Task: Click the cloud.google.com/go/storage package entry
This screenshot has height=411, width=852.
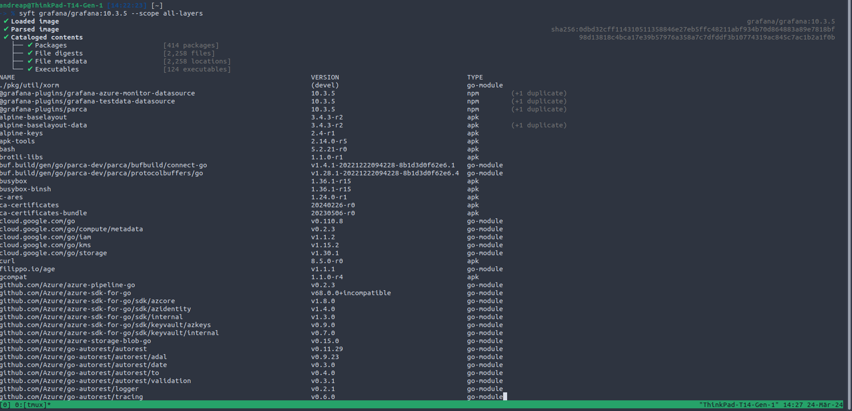Action: point(53,253)
